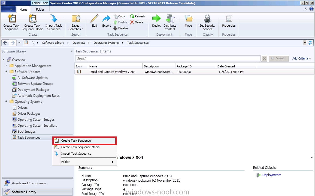This screenshot has width=315, height=196.
Task: Open Saved Searches dropdown
Action: click(x=76, y=23)
